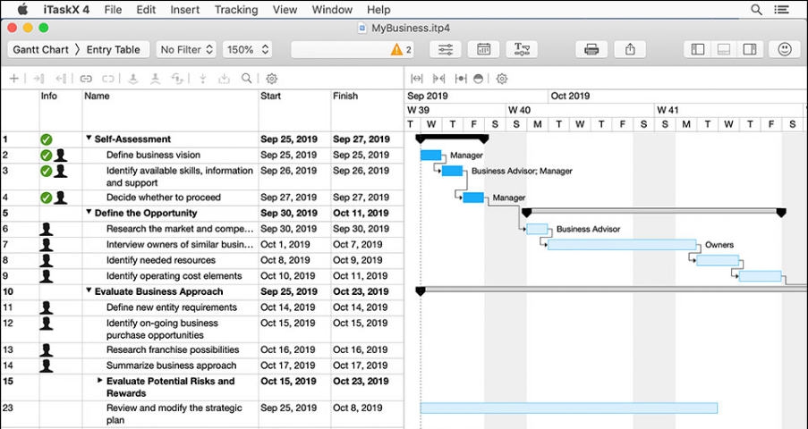
Task: Click completed checkmark for Identify available skills
Action: [x=47, y=171]
